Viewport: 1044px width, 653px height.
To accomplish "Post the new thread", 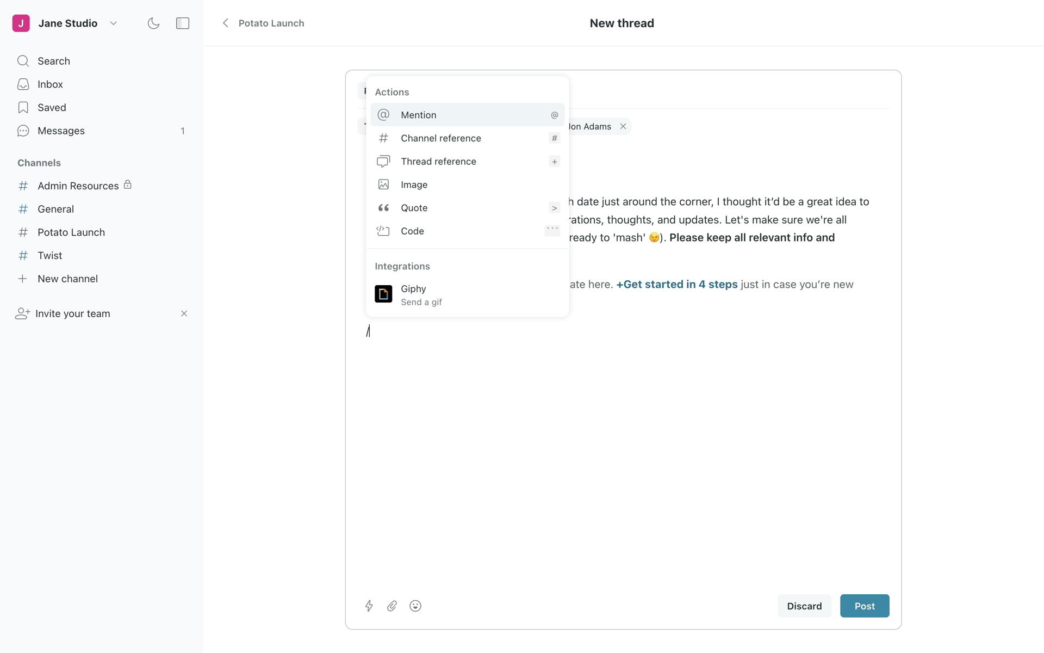I will coord(865,606).
